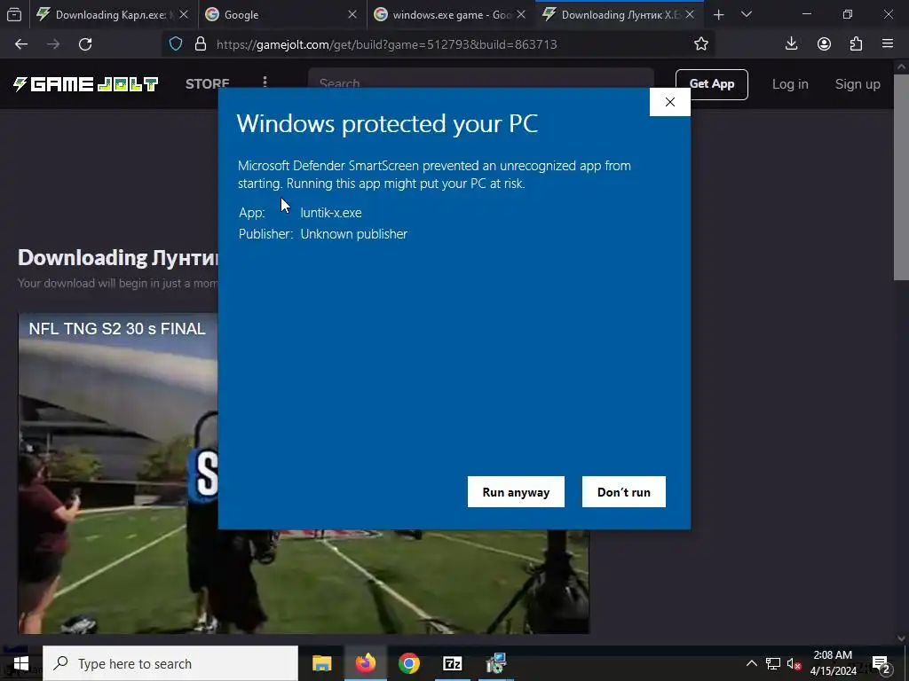Open Game Jolt three-dot more menu
Screen dimensions: 909x681
click(x=265, y=82)
